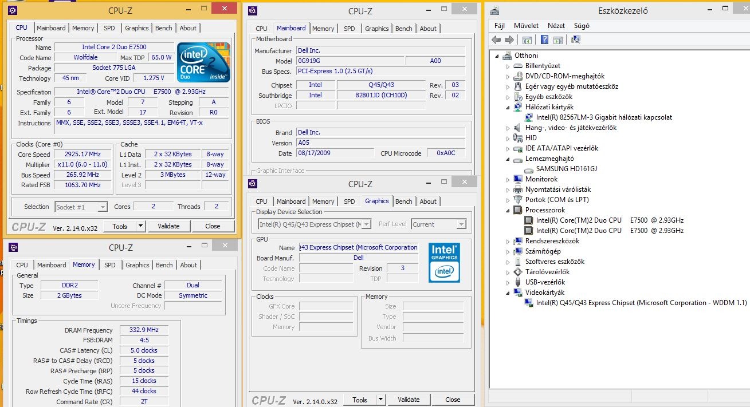Scan for hardware changes via the toolbar icon
750x407 pixels.
576,39
